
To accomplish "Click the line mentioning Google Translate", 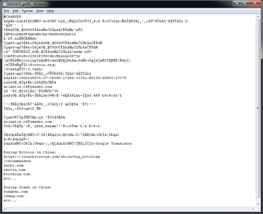I will [x=68, y=143].
